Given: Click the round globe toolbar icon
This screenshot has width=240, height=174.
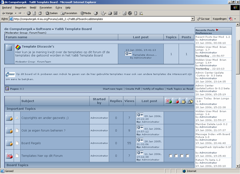Looking at the screenshot, I should (130, 13).
